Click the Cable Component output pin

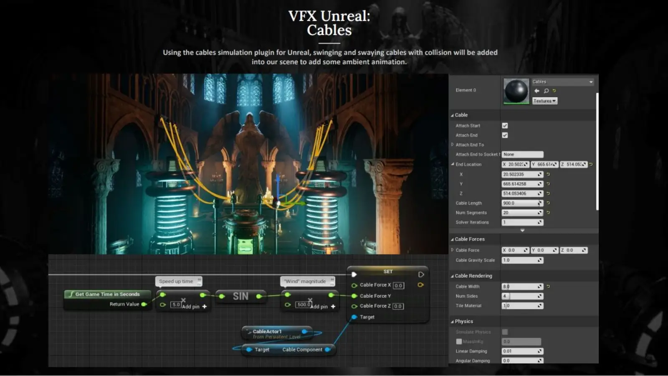[327, 350]
